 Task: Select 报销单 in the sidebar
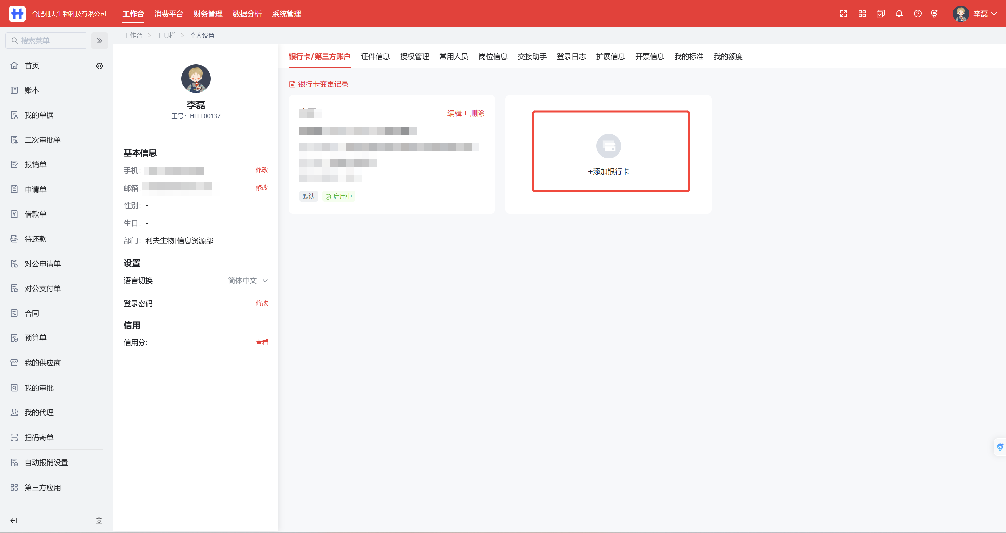[x=35, y=164]
